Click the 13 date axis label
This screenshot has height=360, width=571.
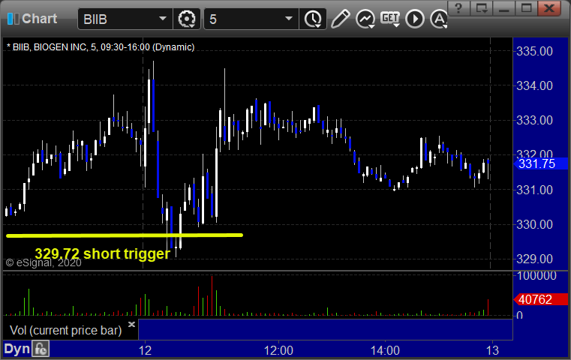492,350
